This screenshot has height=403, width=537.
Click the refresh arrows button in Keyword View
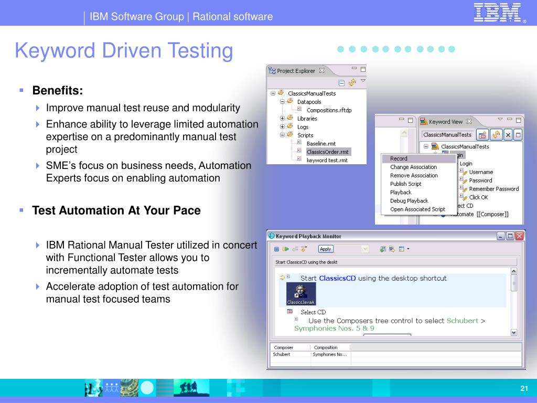[496, 135]
